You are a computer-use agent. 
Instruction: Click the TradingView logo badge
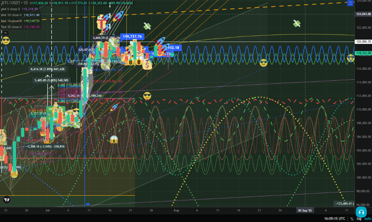(x=7, y=200)
